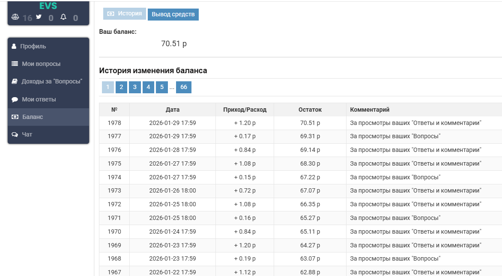This screenshot has height=276, width=502.
Task: Click row number 1974
Action: (x=114, y=177)
